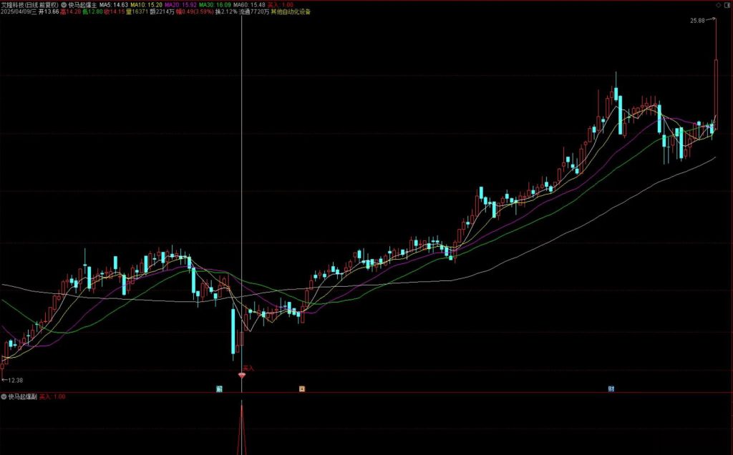Click the red 买入 diamond signal marker
Image resolution: width=733 pixels, height=455 pixels.
(241, 376)
